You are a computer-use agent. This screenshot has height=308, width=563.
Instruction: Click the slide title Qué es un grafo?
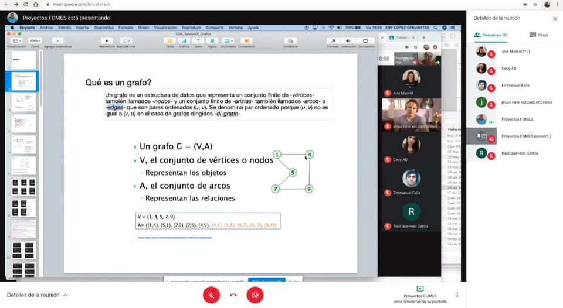pyautogui.click(x=118, y=83)
